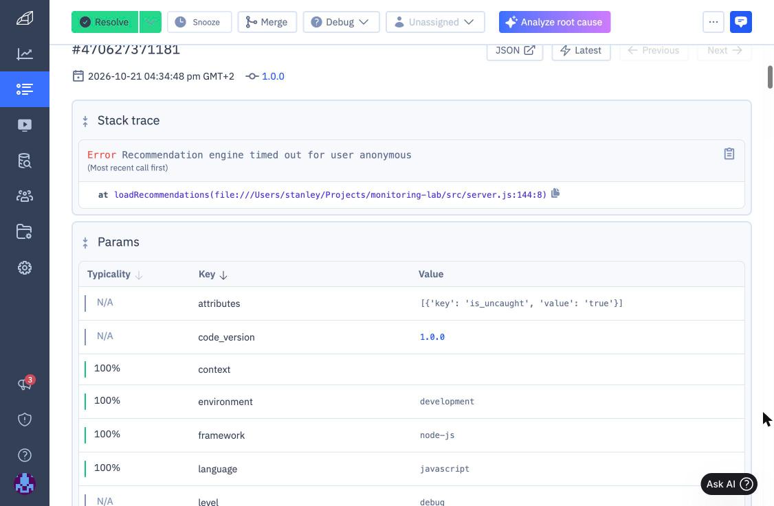The height and width of the screenshot is (506, 774).
Task: Open code_version value 1.0.0 link
Action: pyautogui.click(x=432, y=337)
